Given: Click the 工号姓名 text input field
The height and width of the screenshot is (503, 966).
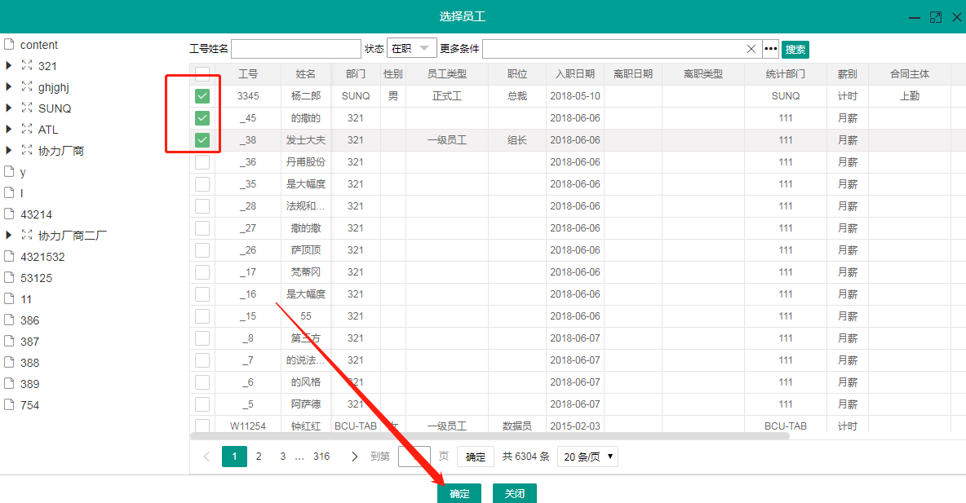Looking at the screenshot, I should [296, 49].
